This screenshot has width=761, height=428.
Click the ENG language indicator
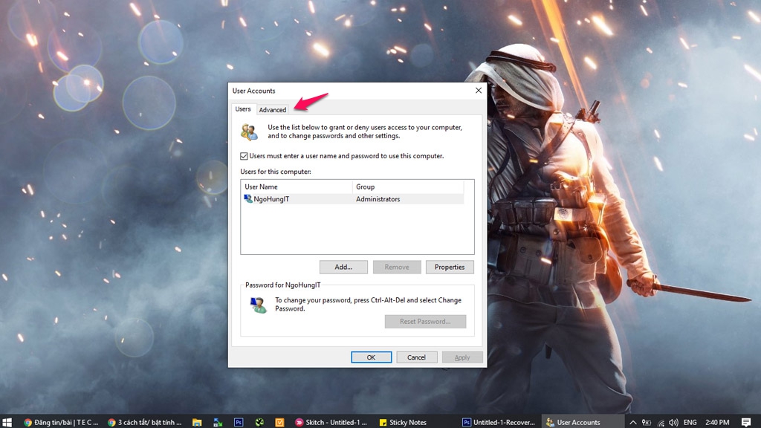[690, 422]
